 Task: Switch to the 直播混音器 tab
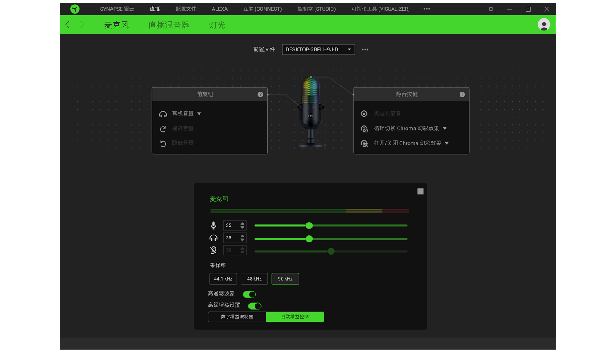(x=169, y=25)
